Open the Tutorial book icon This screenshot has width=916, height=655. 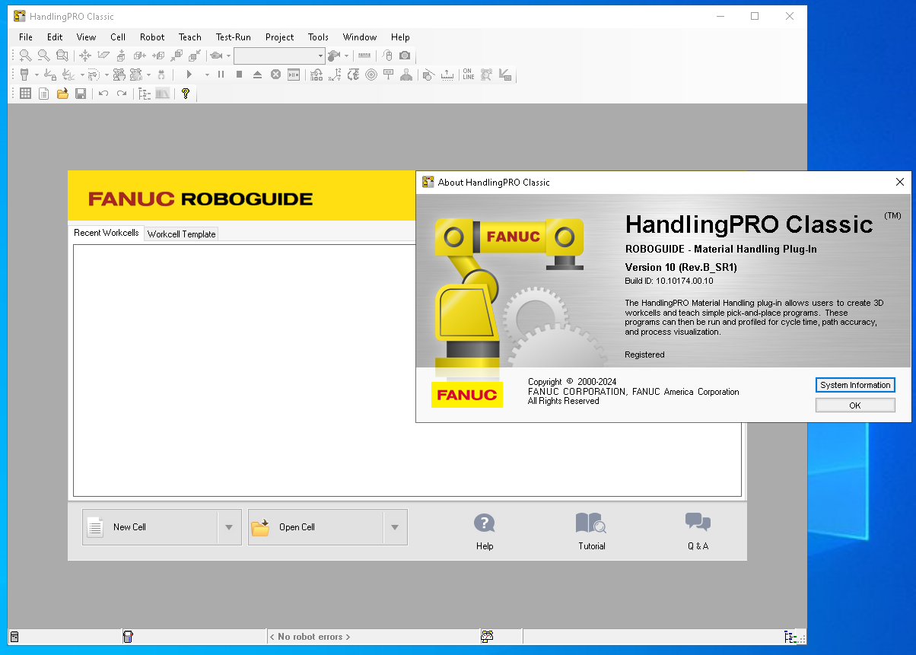(x=591, y=523)
